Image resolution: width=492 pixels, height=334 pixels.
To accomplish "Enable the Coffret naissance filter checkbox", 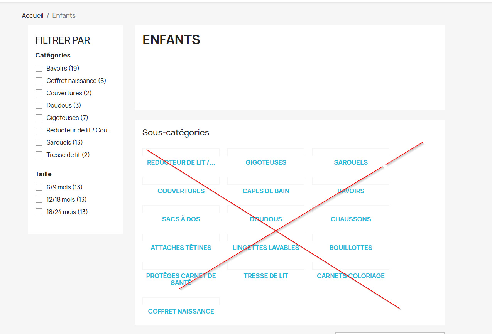I will click(x=39, y=81).
